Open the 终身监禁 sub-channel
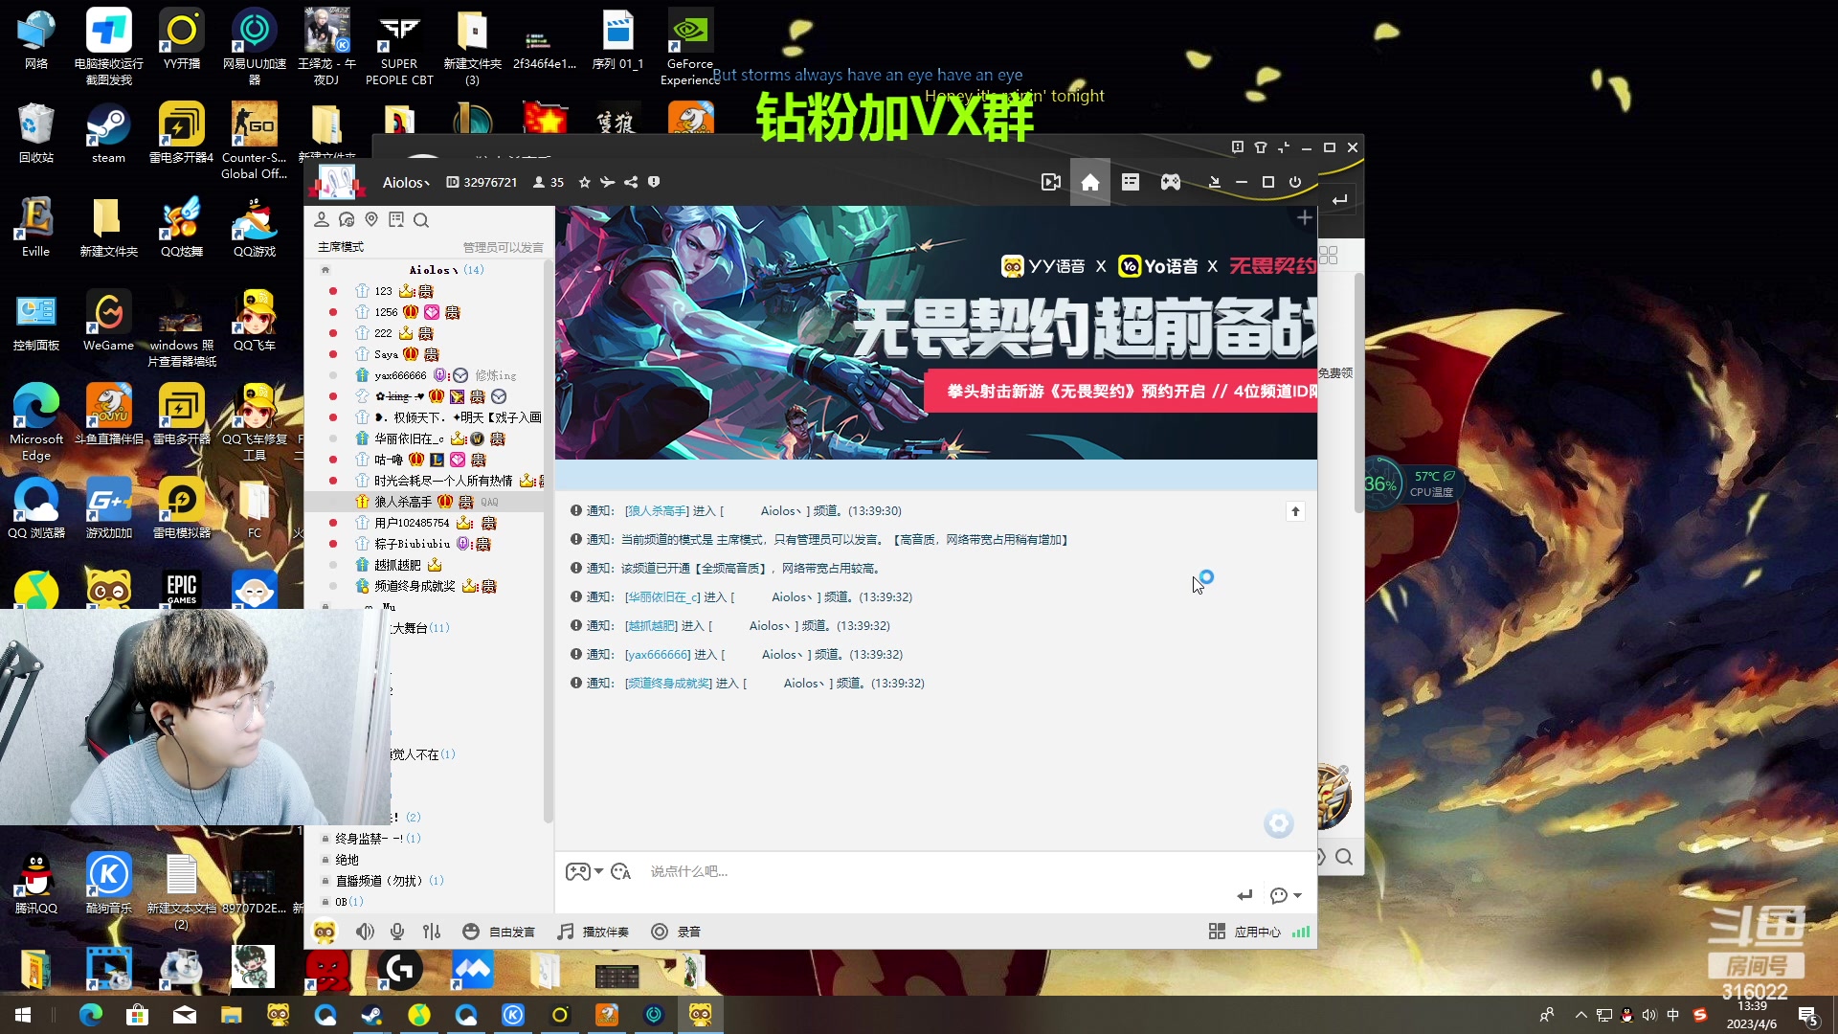The image size is (1838, 1034). click(x=370, y=839)
